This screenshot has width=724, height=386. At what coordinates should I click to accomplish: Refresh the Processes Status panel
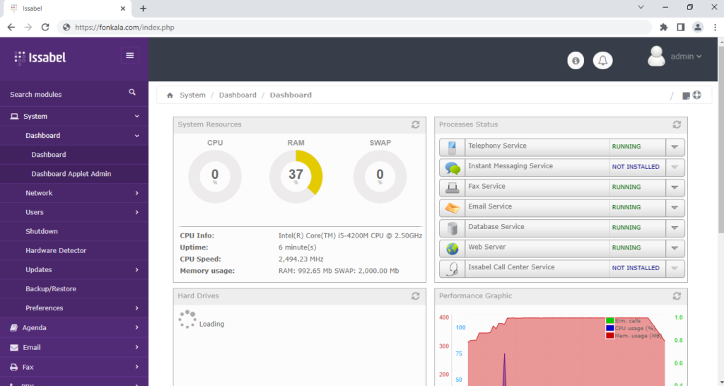coord(677,124)
